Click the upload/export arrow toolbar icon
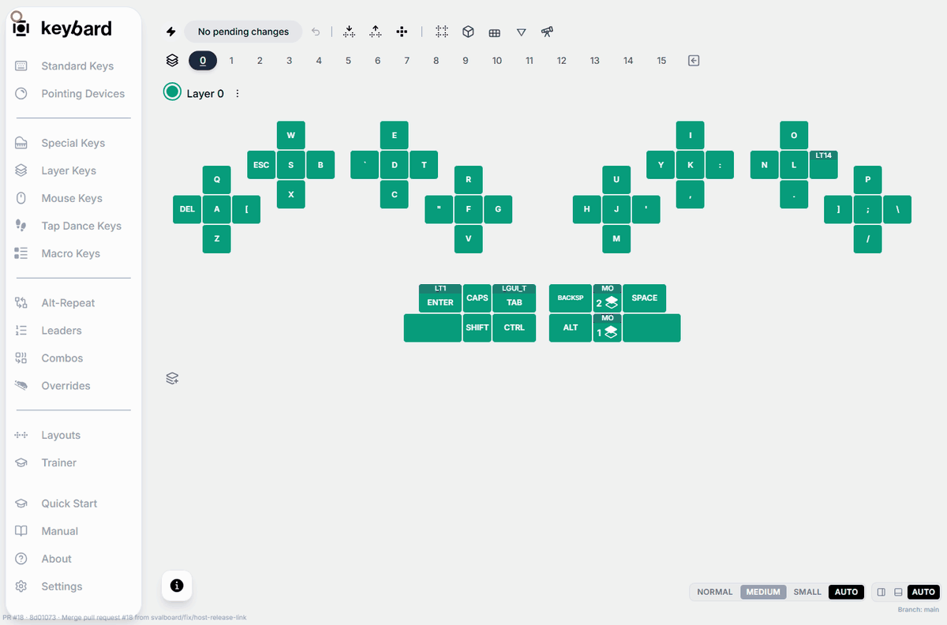This screenshot has height=625, width=947. pos(376,32)
